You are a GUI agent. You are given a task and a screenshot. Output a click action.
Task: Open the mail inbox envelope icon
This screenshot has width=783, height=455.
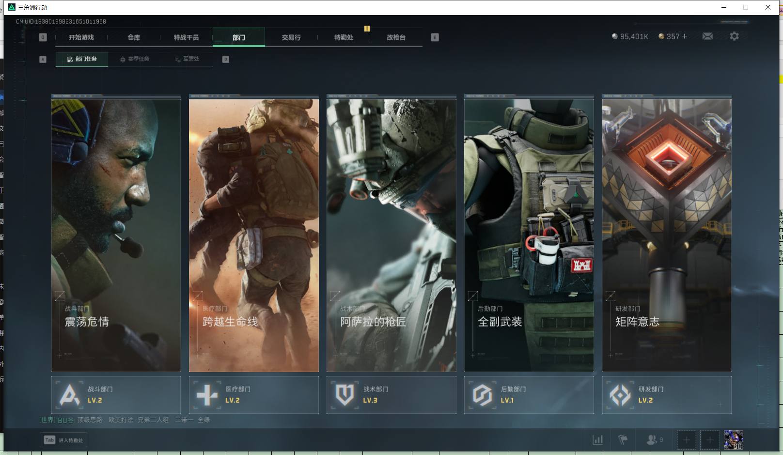point(707,36)
